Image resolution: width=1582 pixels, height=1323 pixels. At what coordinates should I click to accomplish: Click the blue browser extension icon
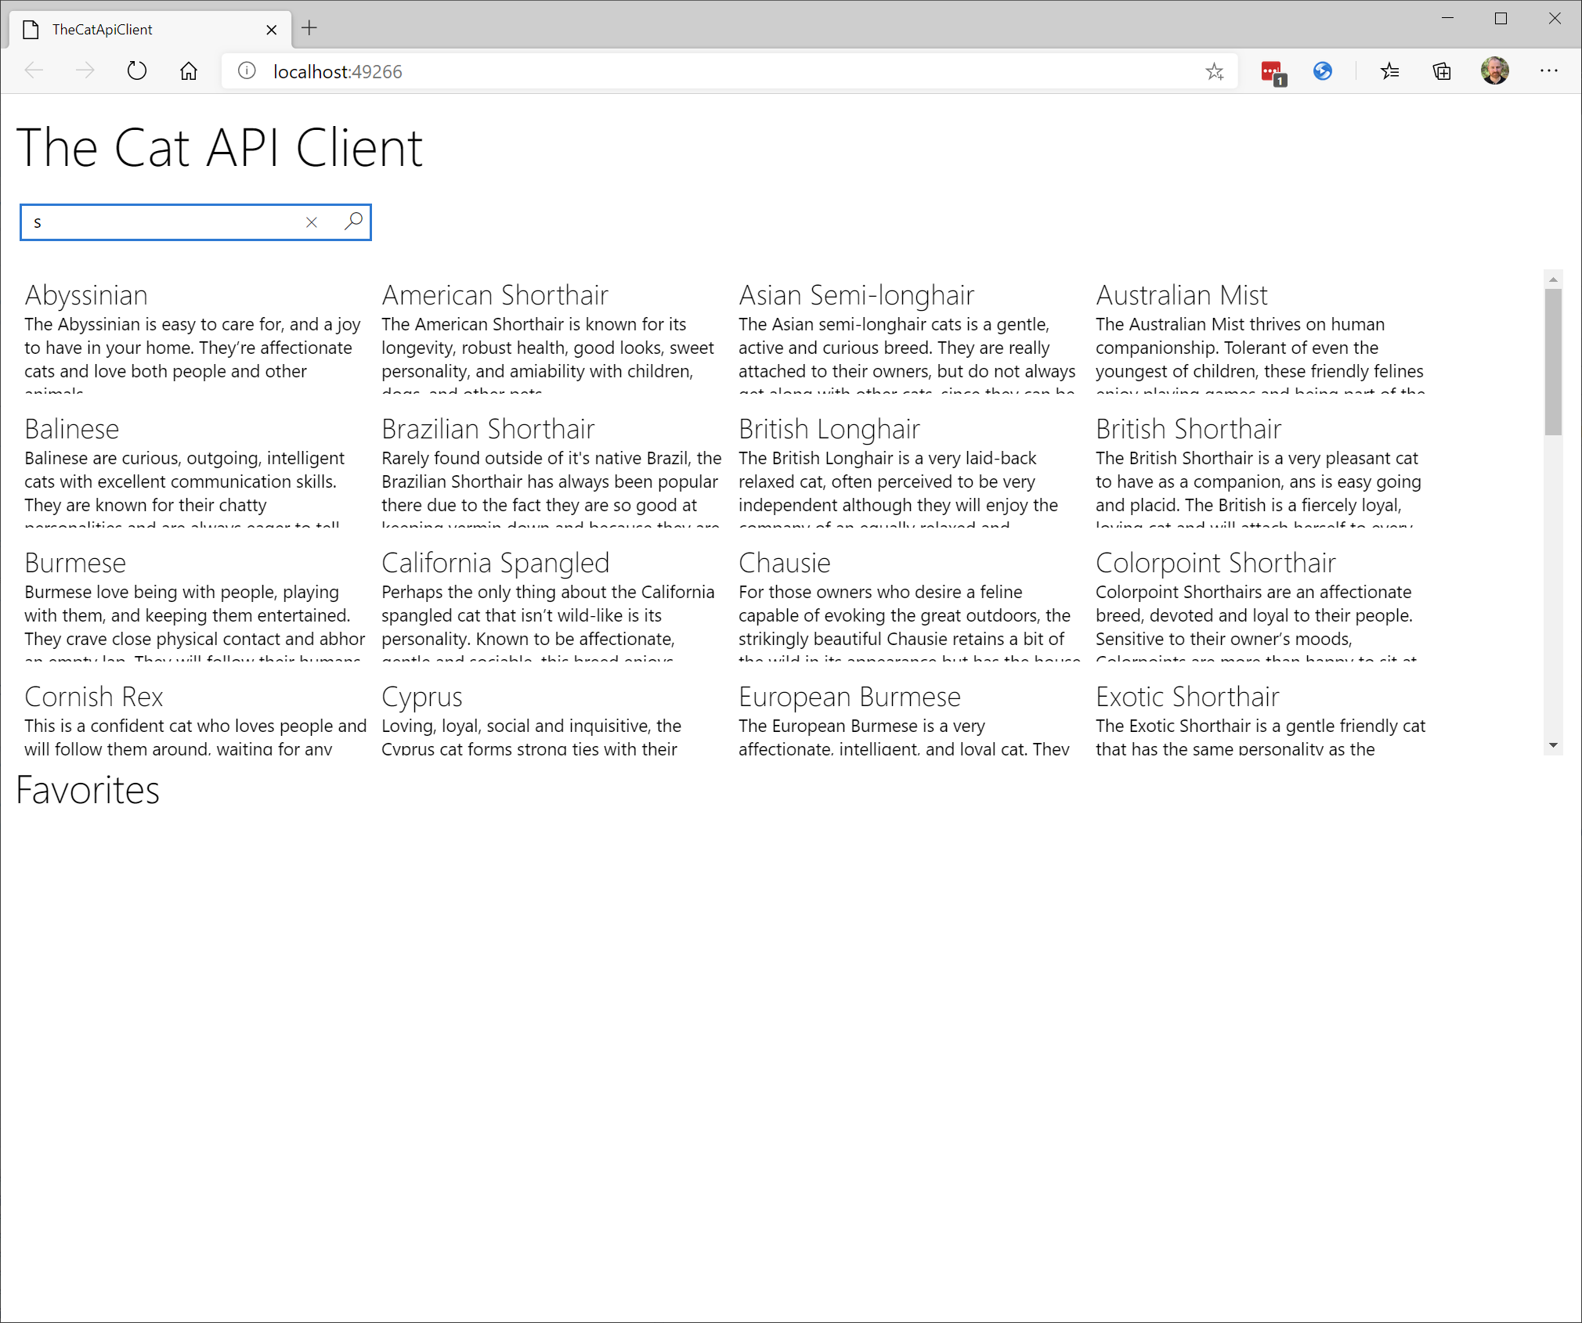coord(1323,71)
